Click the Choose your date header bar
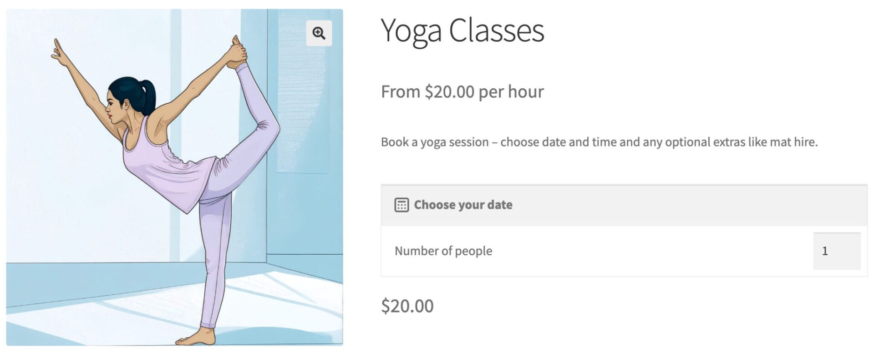The height and width of the screenshot is (358, 874). click(546, 205)
